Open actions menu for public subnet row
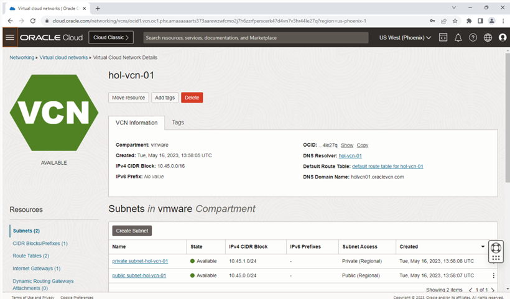The image size is (510, 299). point(493,275)
